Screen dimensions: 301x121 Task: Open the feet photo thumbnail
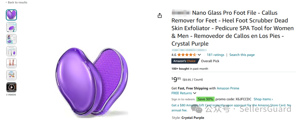pyautogui.click(x=11, y=63)
